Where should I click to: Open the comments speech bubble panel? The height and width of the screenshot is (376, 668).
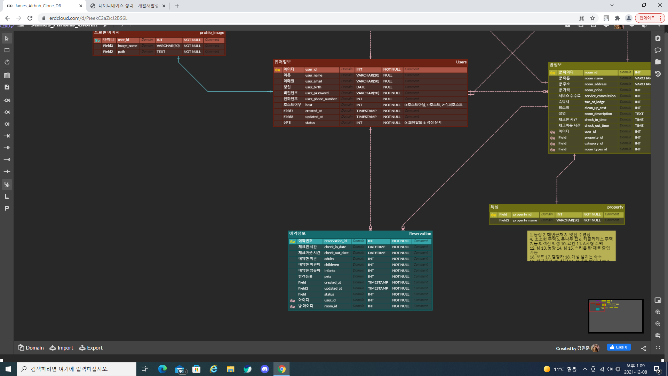(x=658, y=50)
